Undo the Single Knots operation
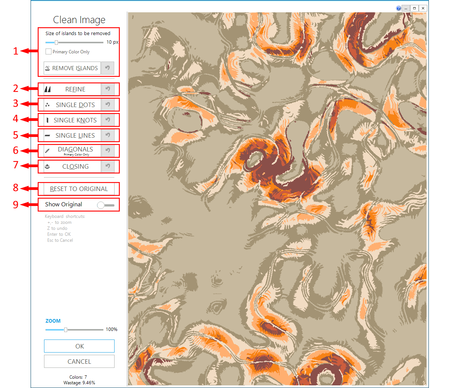This screenshot has width=471, height=388. pos(107,120)
